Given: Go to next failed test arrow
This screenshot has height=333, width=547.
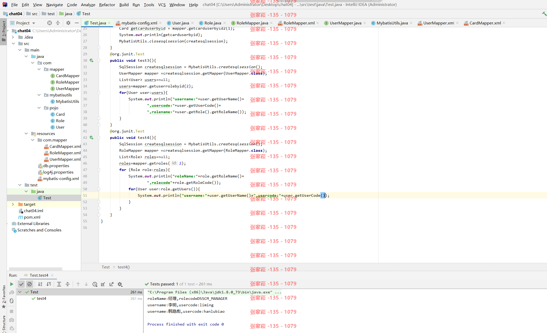Looking at the screenshot, I should point(86,284).
